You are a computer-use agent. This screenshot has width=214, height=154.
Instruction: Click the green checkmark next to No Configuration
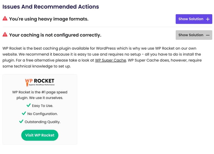click(x=24, y=113)
